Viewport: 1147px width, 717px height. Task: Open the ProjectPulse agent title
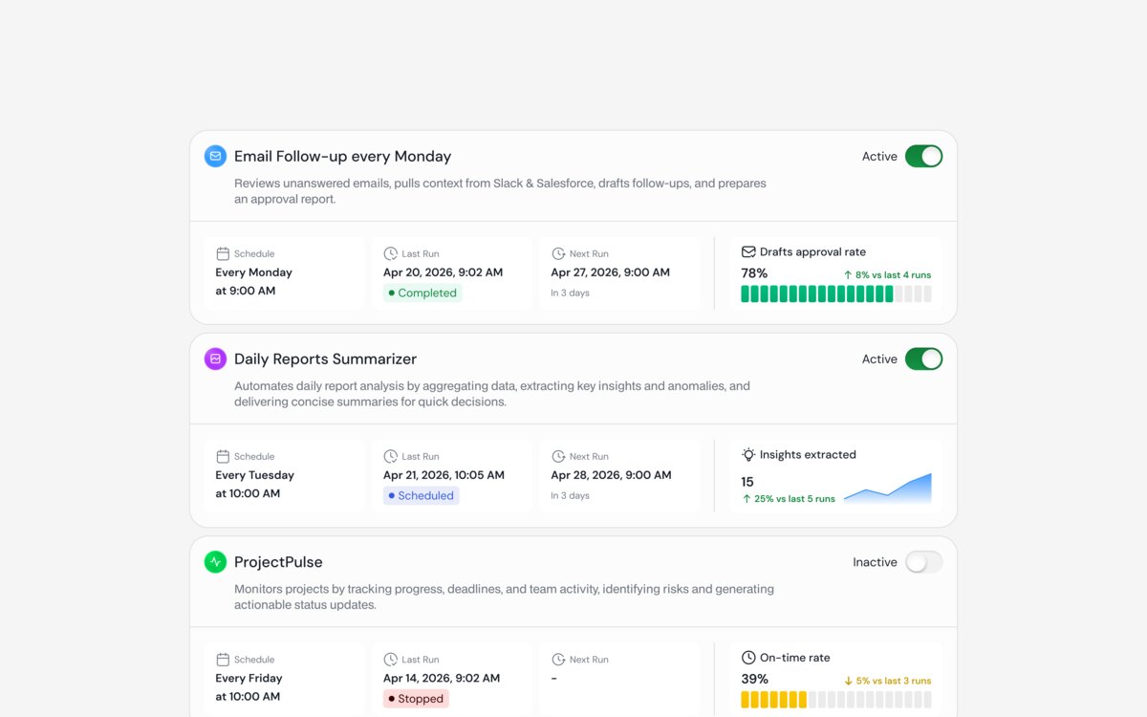(278, 562)
